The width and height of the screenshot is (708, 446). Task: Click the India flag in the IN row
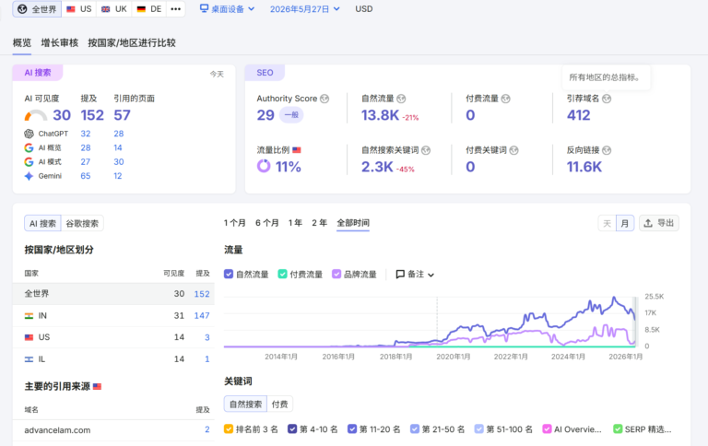(x=29, y=316)
